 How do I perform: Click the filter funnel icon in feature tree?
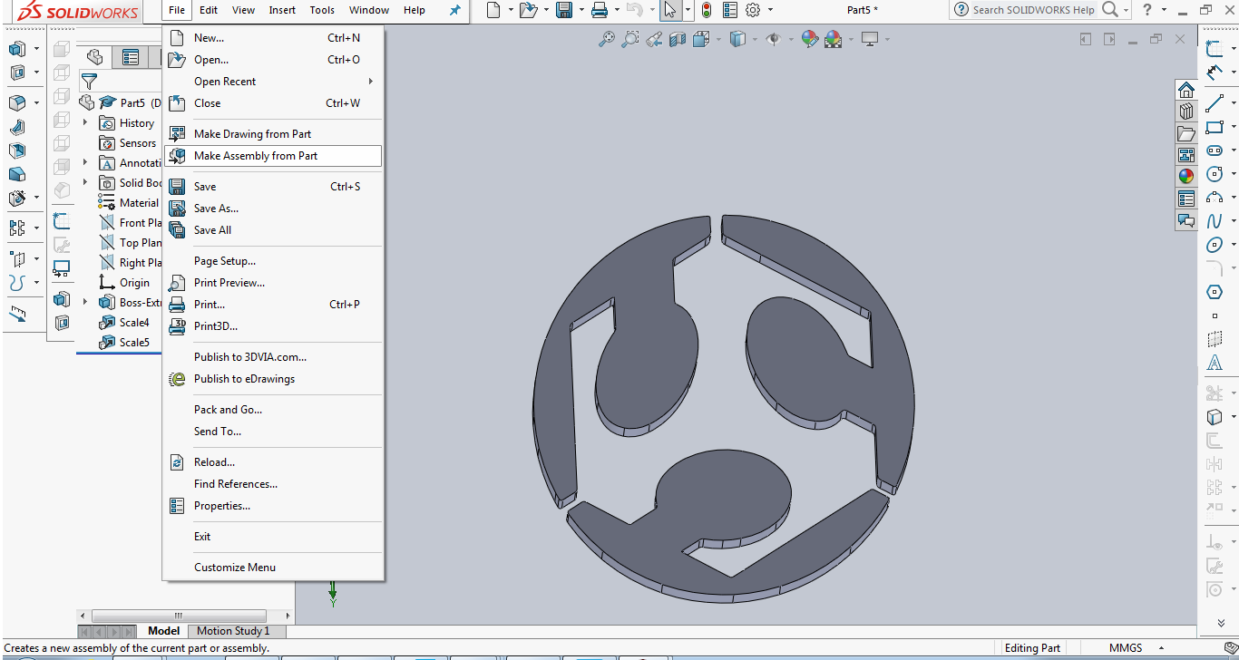point(89,82)
